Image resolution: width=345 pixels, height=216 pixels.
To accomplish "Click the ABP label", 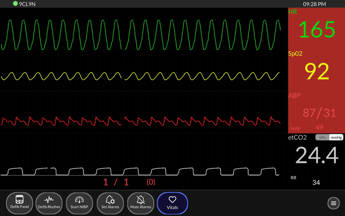I will point(294,96).
